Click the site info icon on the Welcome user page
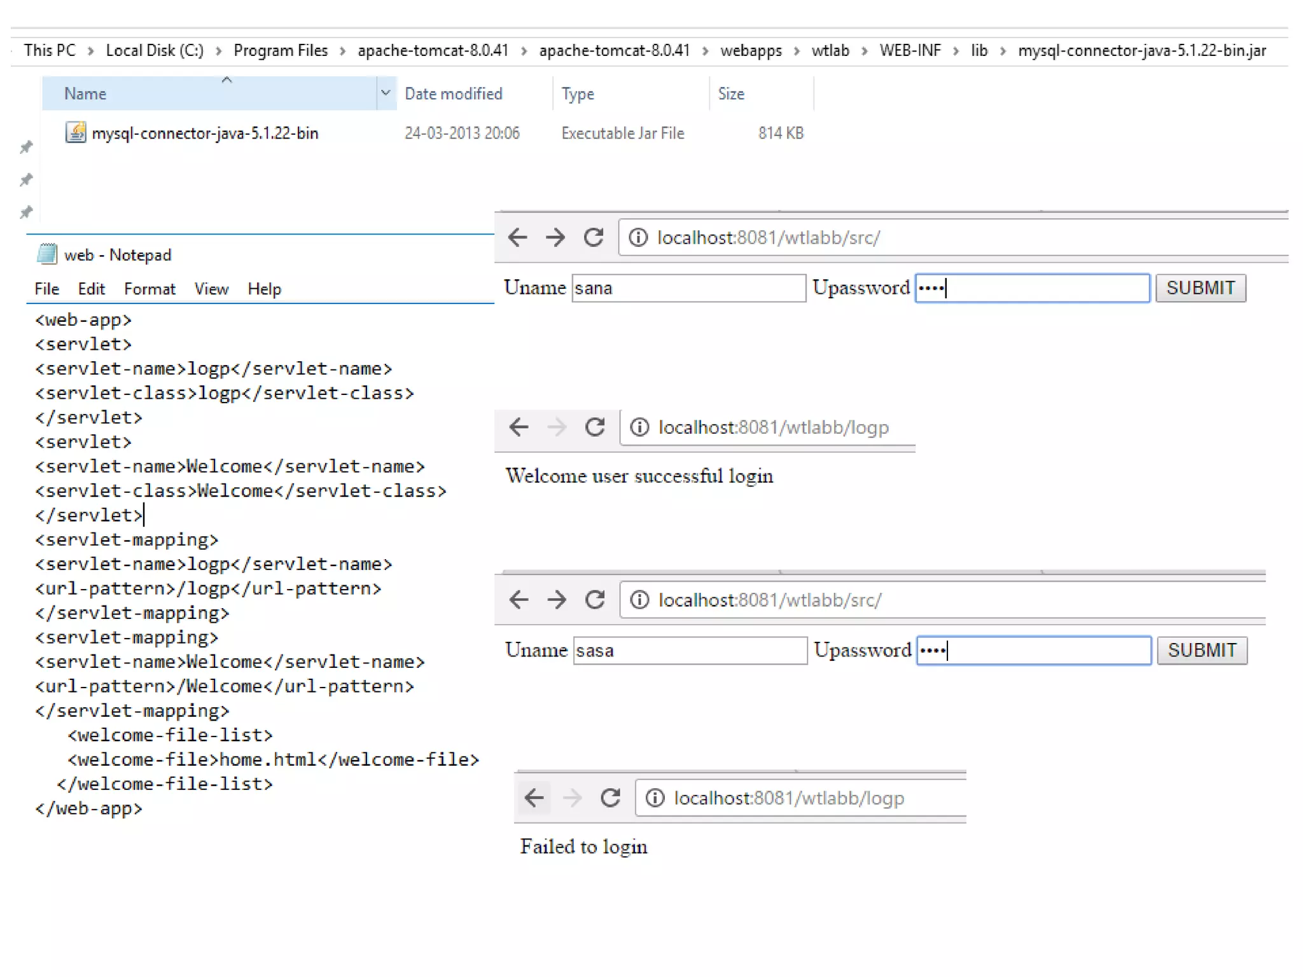The width and height of the screenshot is (1303, 977). pos(639,427)
